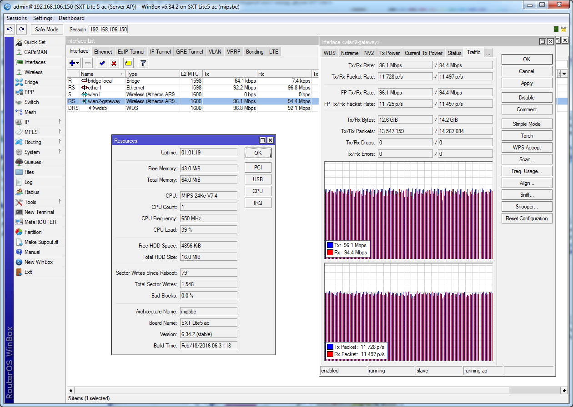Click the Snooper button

[x=527, y=207]
